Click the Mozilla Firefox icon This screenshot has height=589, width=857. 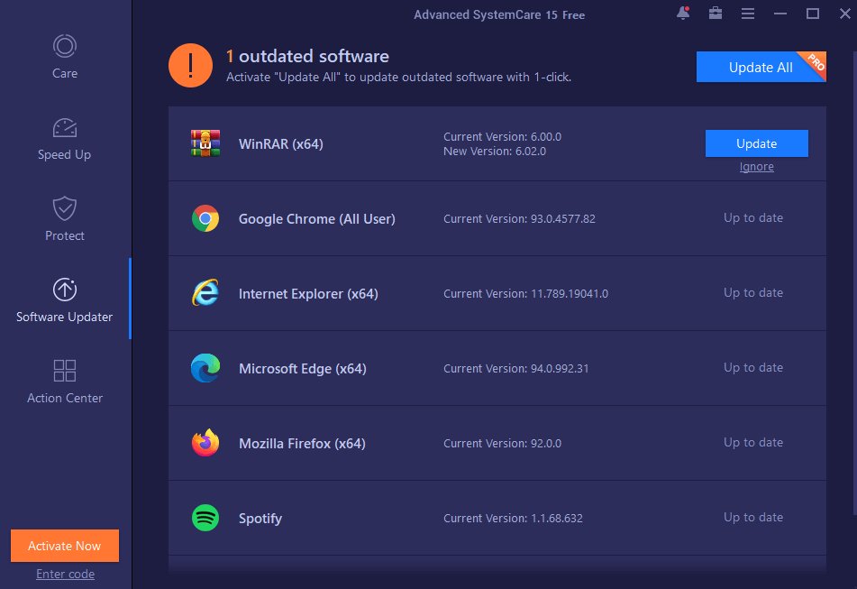[x=205, y=443]
